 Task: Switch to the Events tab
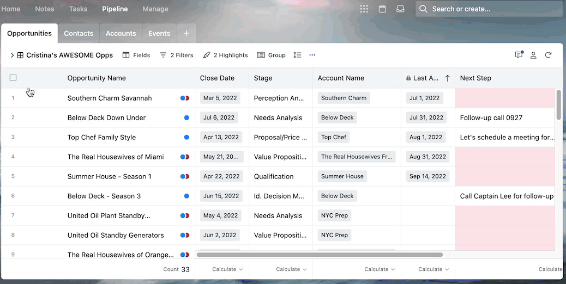[159, 33]
